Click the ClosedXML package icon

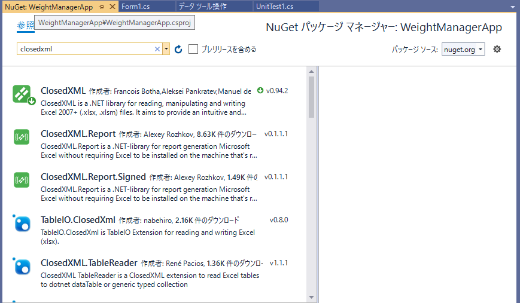point(23,95)
